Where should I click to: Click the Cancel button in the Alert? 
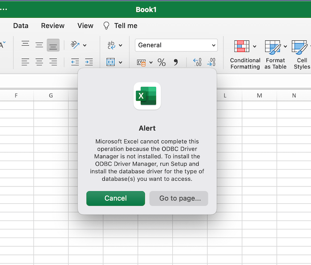coord(116,198)
